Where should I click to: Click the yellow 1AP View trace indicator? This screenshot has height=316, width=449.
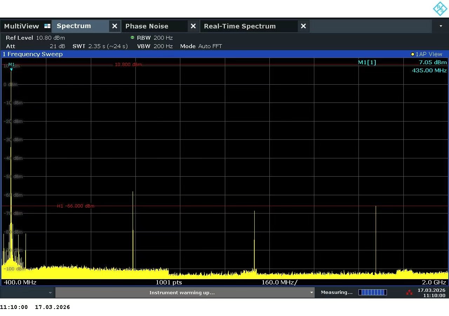click(x=413, y=54)
